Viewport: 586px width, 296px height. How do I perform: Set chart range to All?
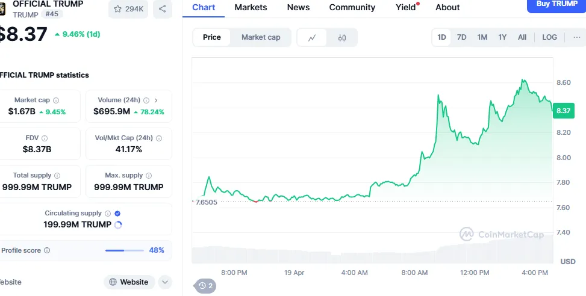pos(522,37)
